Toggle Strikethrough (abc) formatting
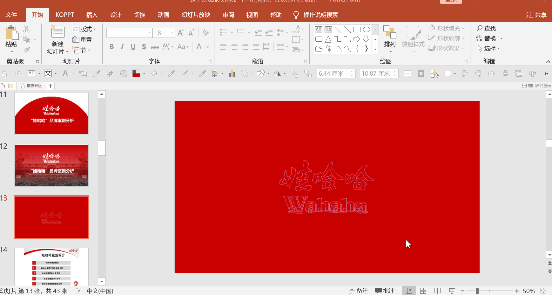Screen dimensions: 552x295 [155, 47]
